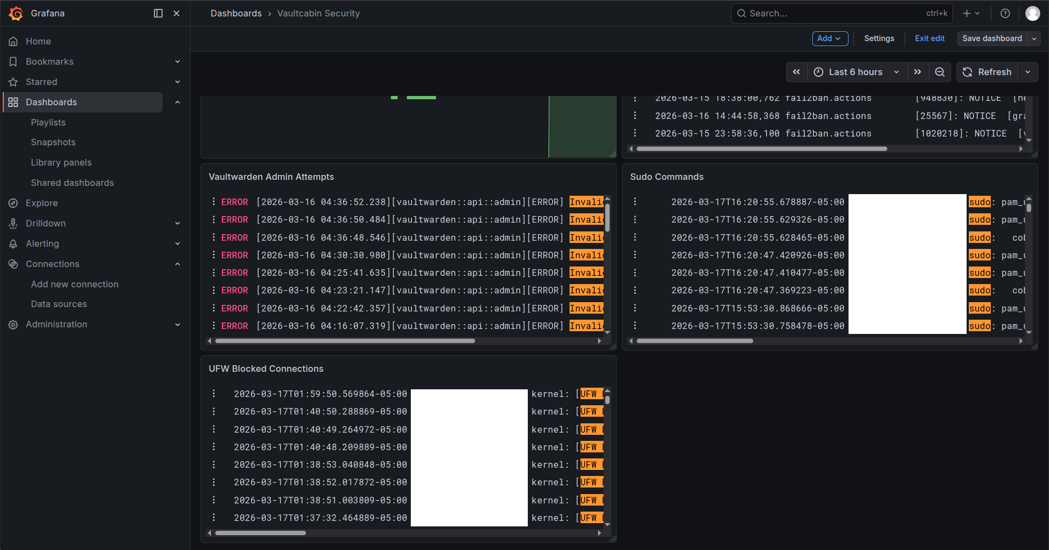Open Add new connection page
Screen dimensions: 1049x550
pos(75,284)
